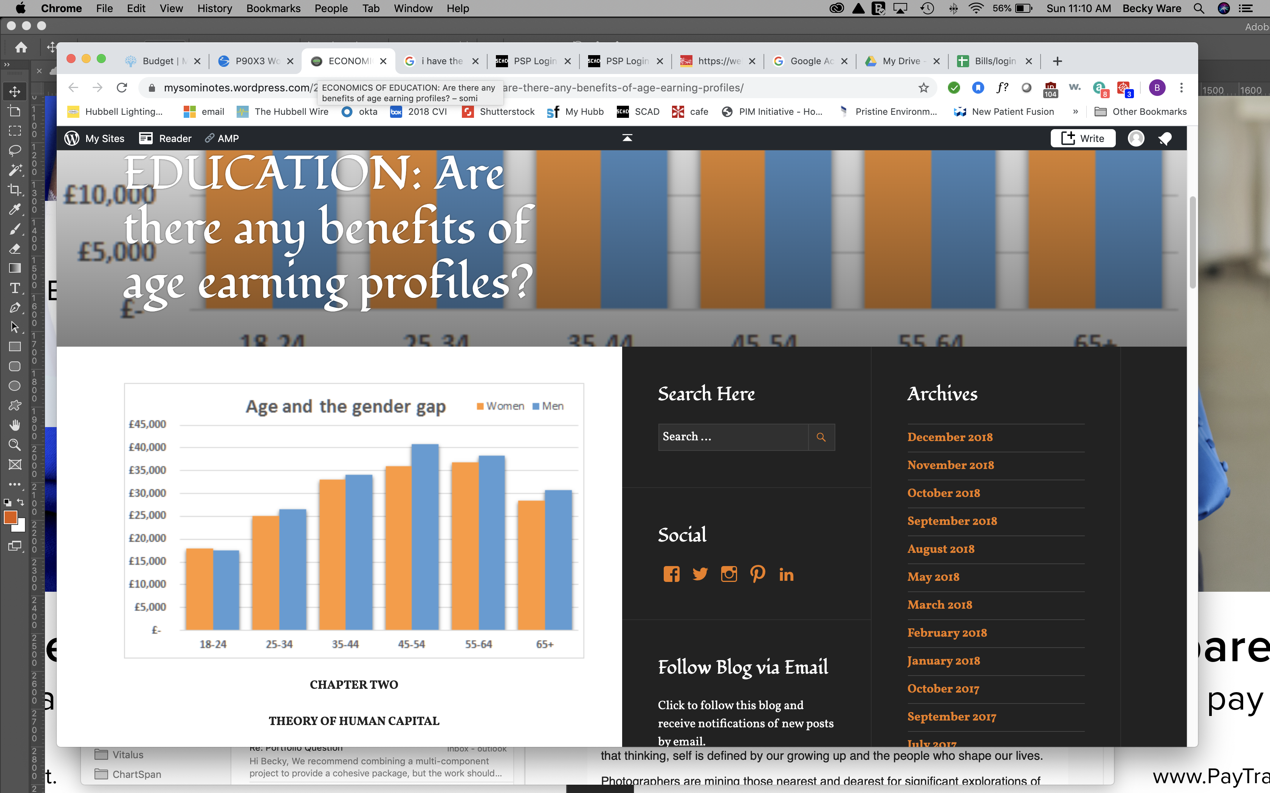Click the blog search magnifier button
This screenshot has width=1270, height=793.
tap(821, 437)
